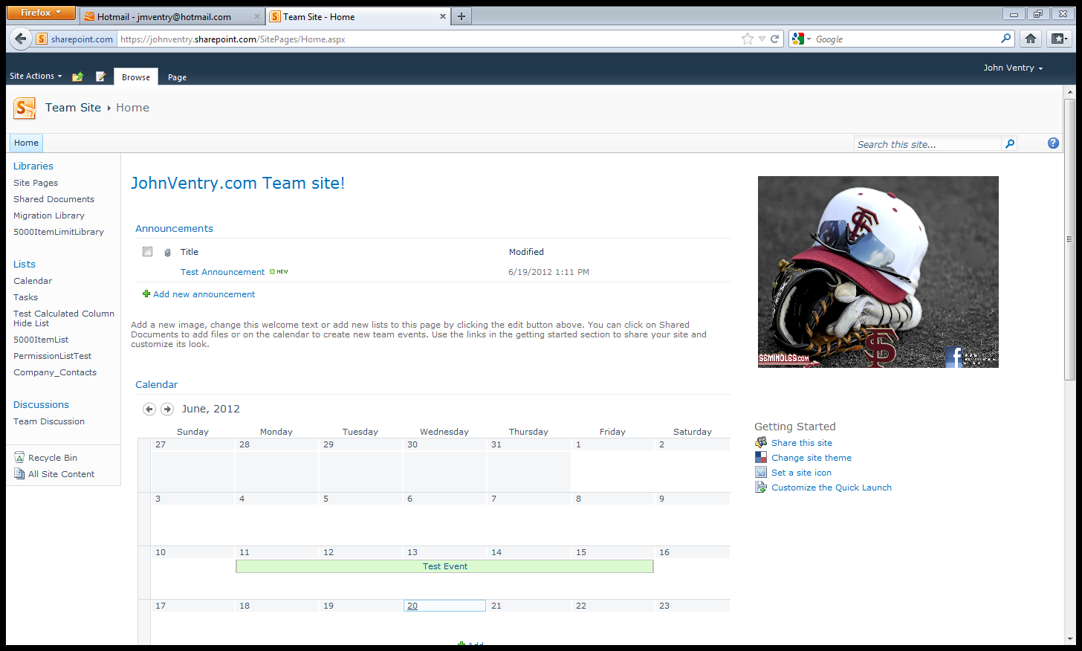Switch to the Page ribbon tab
This screenshot has width=1082, height=651.
(x=176, y=77)
